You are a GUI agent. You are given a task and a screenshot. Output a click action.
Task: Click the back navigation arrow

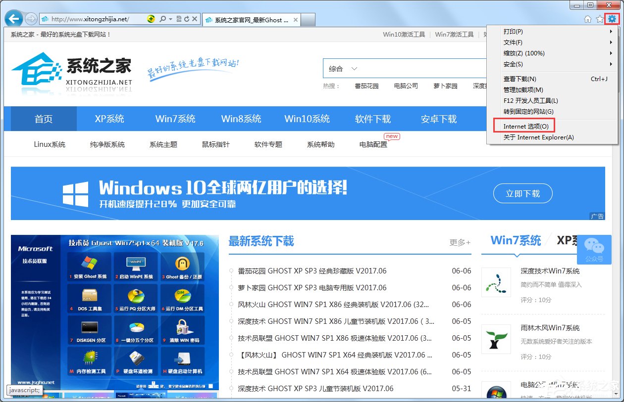13,18
